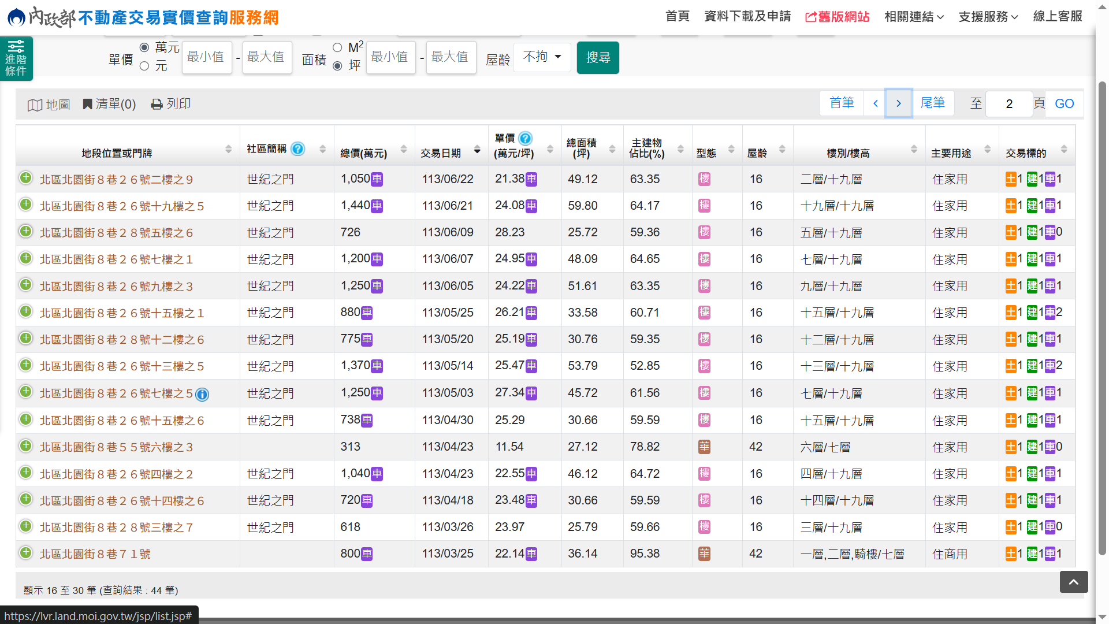Expand 相關連結 menu
The image size is (1109, 624).
coord(914,17)
